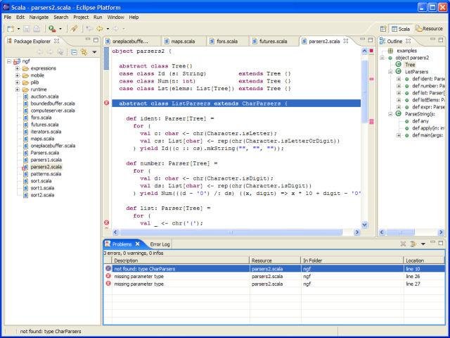Click the Save toolbar icon
This screenshot has width=450, height=338.
coord(25,29)
